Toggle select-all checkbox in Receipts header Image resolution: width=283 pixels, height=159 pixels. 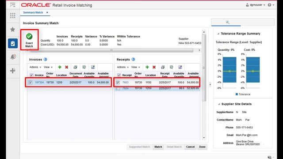[119, 75]
